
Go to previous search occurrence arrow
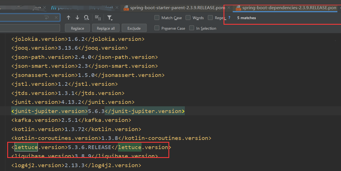coord(68,18)
